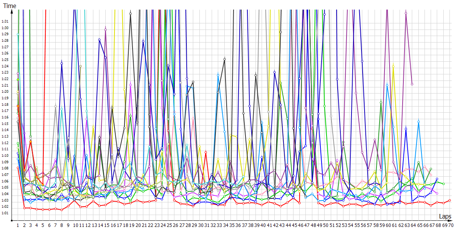Select lap 70 label on x-axis

coord(450,225)
